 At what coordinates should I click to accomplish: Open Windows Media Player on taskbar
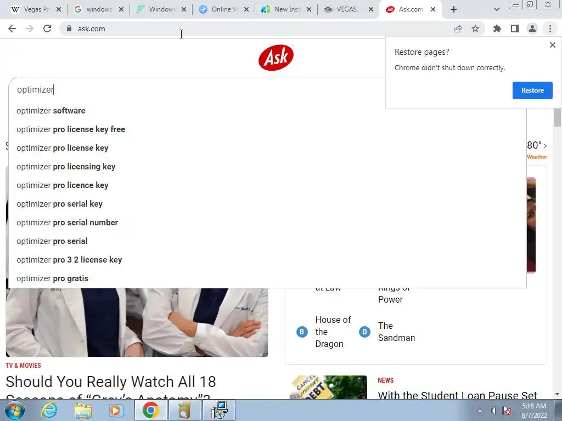116,410
